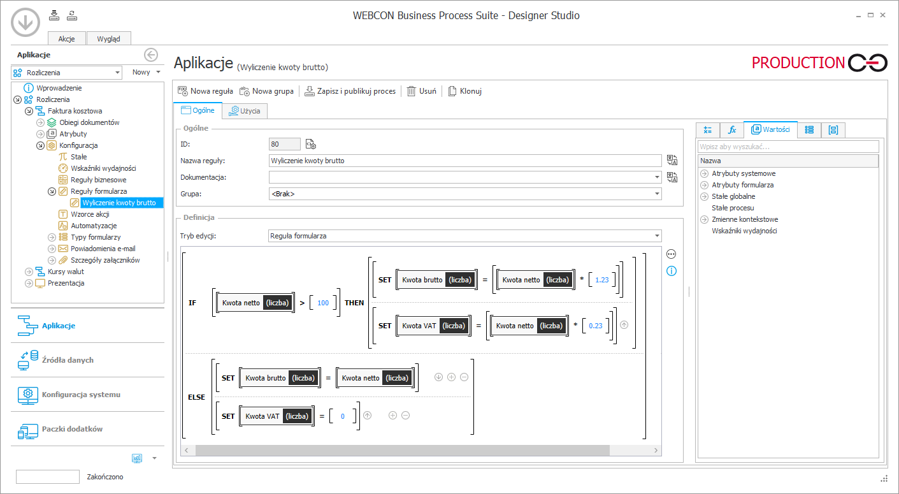The image size is (899, 494).
Task: Open translation for the Nazwa reguły field
Action: [x=672, y=160]
